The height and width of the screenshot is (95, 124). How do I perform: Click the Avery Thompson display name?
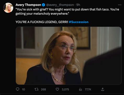(x=28, y=5)
